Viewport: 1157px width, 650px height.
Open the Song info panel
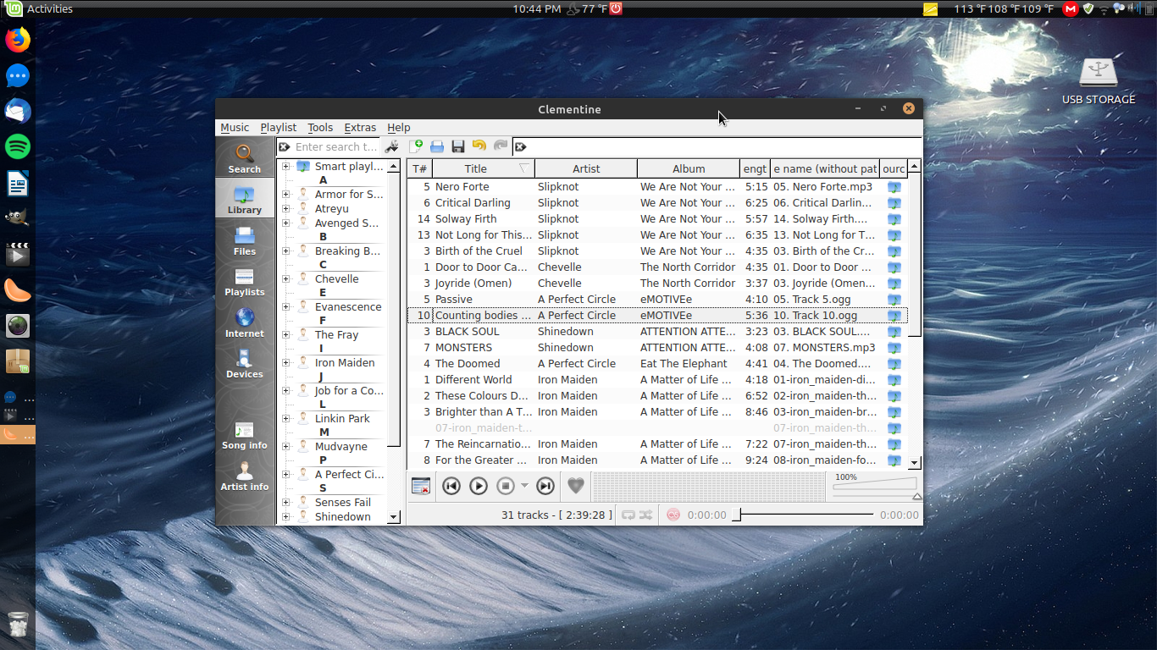pyautogui.click(x=244, y=435)
